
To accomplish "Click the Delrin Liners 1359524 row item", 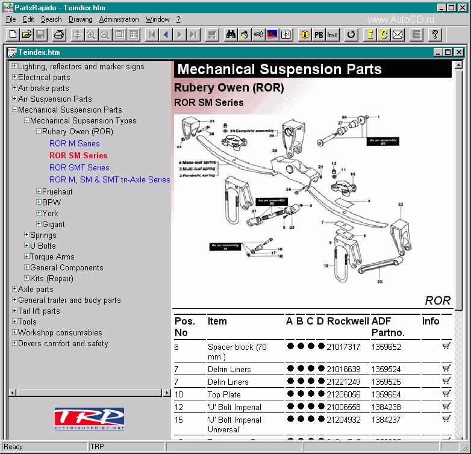I will pyautogui.click(x=229, y=369).
